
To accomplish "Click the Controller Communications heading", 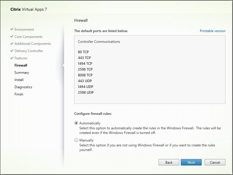I will pyautogui.click(x=99, y=42).
